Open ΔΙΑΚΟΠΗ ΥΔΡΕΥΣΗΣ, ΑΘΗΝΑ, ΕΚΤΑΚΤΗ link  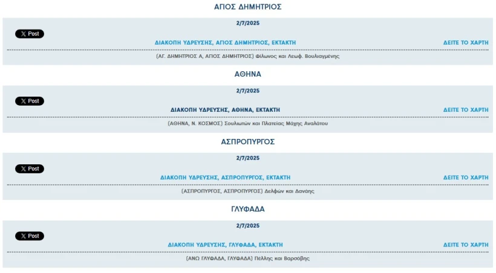tap(225, 110)
